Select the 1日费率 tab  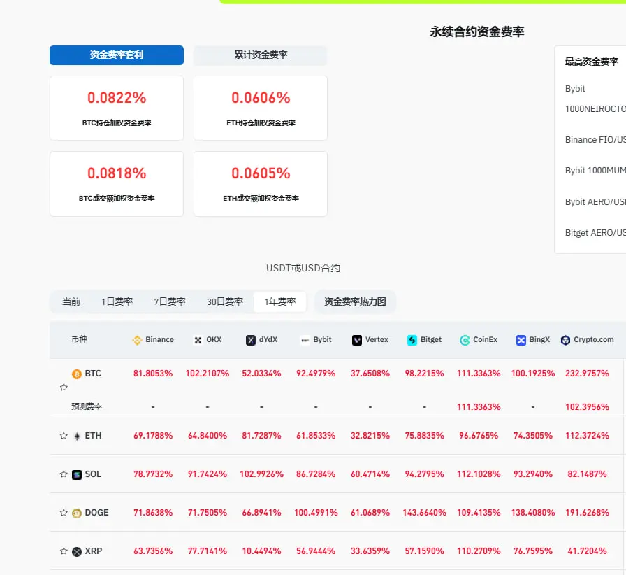pyautogui.click(x=117, y=301)
